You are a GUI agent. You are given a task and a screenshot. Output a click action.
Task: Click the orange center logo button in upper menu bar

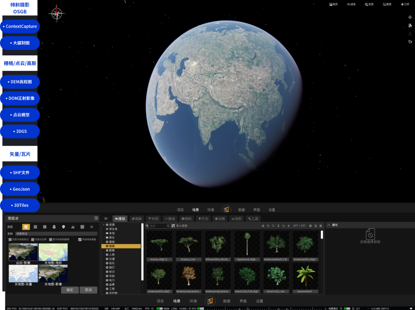point(226,210)
